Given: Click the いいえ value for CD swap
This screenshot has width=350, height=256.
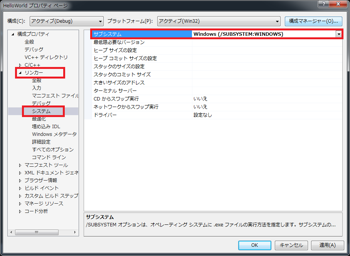Looking at the screenshot, I should click(200, 99).
